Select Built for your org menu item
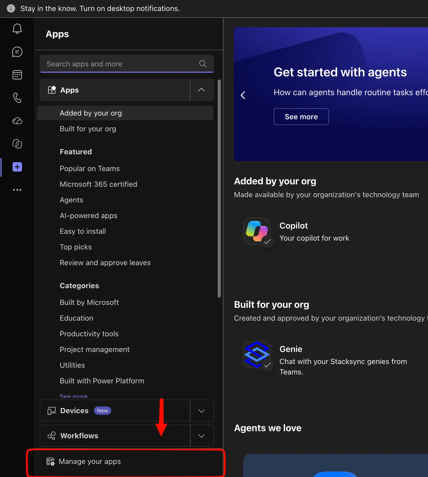428x477 pixels. [x=88, y=129]
